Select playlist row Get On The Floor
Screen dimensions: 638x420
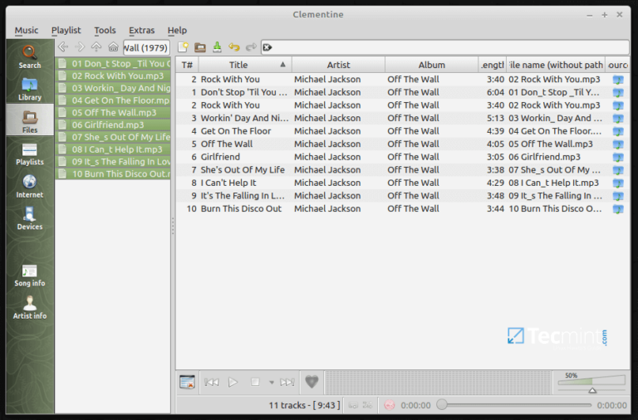(x=402, y=131)
